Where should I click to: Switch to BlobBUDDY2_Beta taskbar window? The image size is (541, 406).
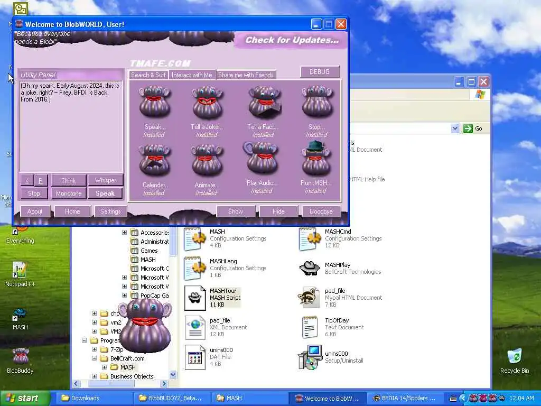pyautogui.click(x=171, y=398)
